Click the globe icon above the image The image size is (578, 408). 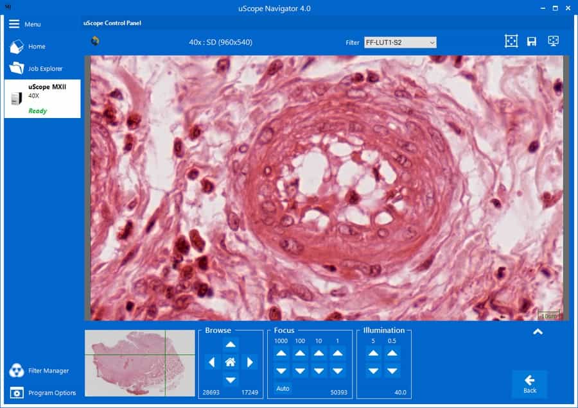coord(95,42)
